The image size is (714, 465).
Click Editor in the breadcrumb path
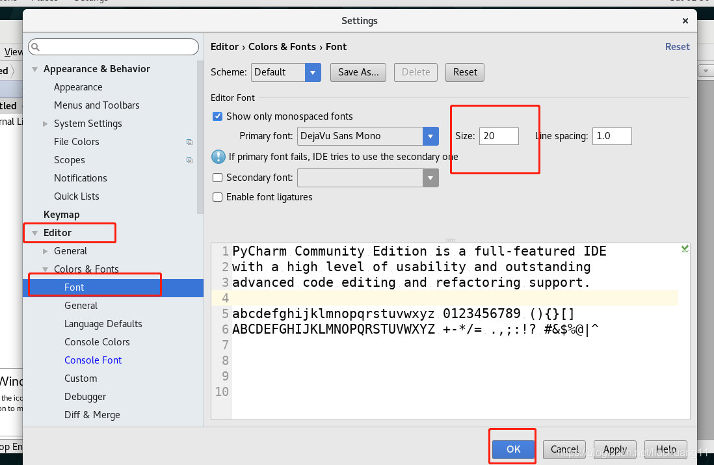click(x=224, y=47)
